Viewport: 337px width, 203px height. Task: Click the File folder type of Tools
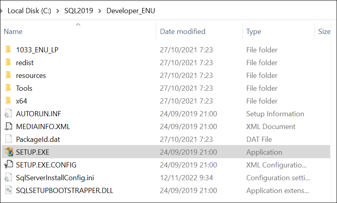click(262, 88)
